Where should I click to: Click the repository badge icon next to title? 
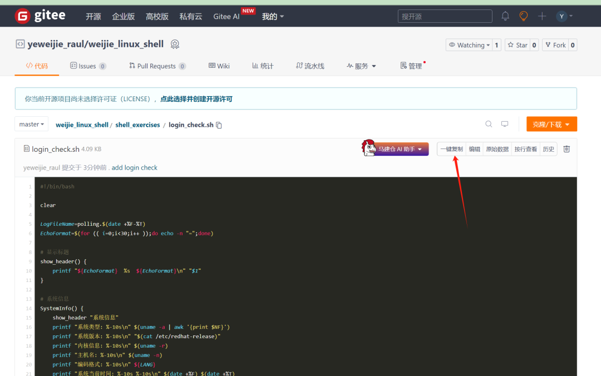coord(175,44)
